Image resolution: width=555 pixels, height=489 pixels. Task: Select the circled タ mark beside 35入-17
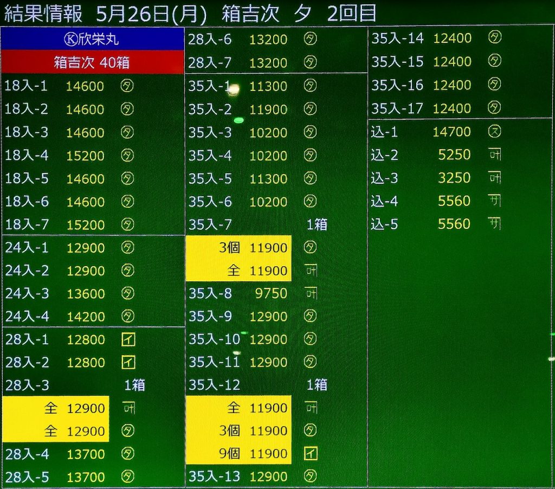[x=494, y=108]
